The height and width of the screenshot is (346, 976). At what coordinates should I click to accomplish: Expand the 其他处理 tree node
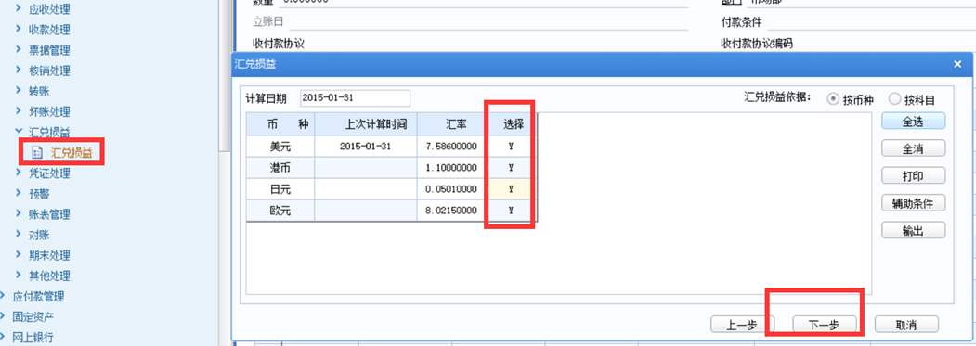click(20, 276)
